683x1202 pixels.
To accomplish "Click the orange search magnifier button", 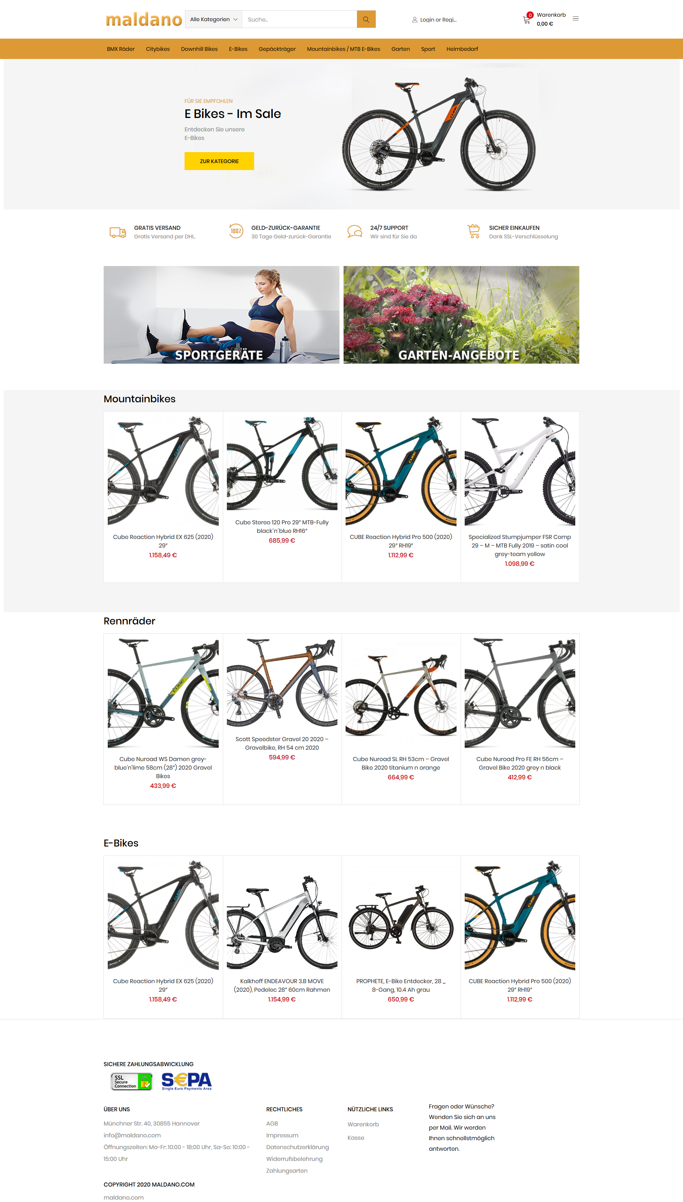I will click(366, 19).
